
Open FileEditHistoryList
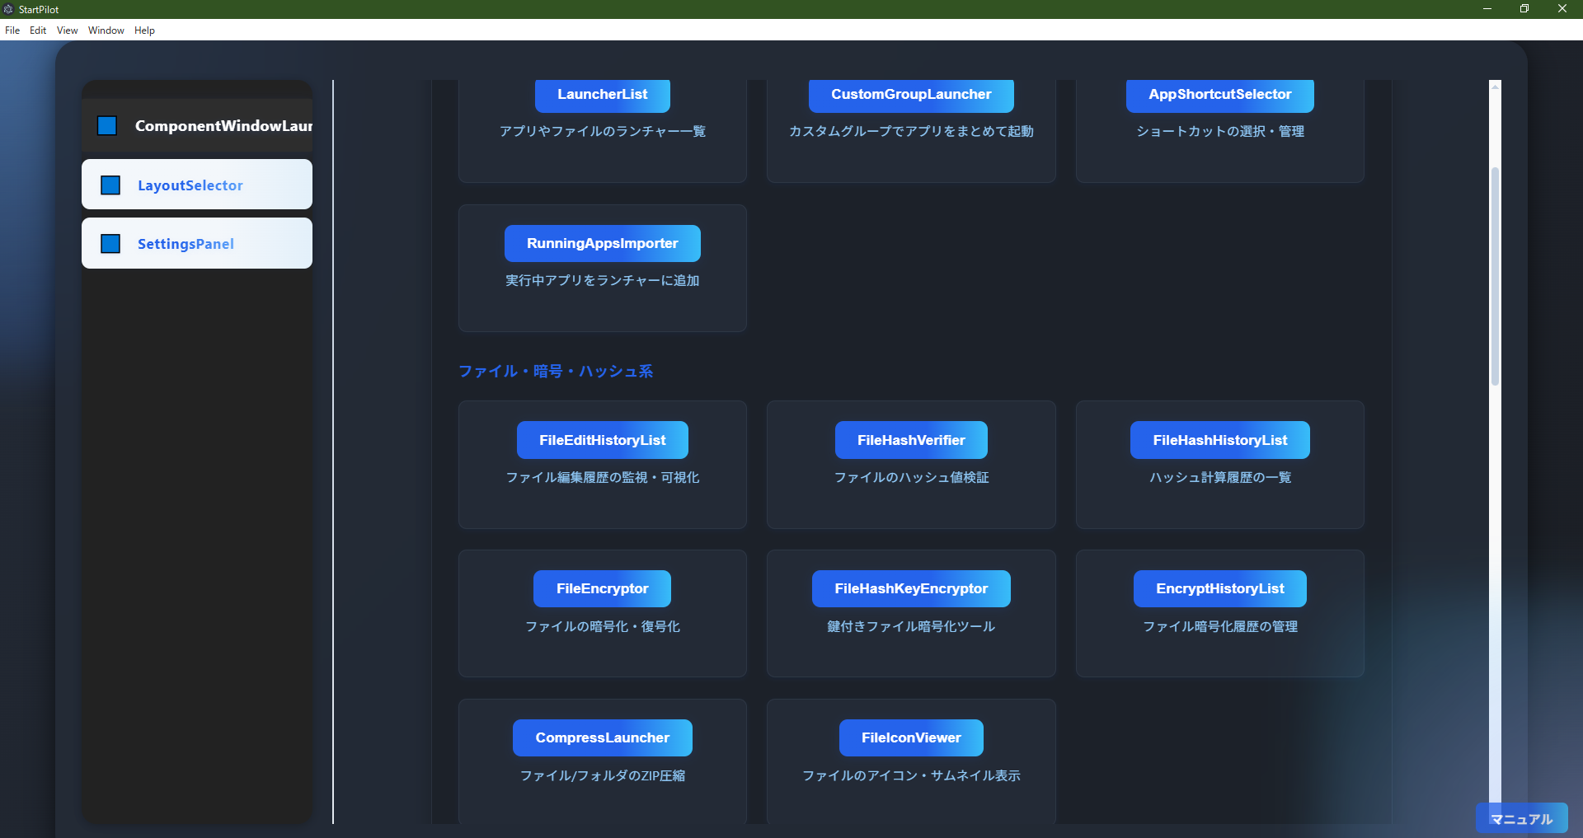[x=602, y=439]
